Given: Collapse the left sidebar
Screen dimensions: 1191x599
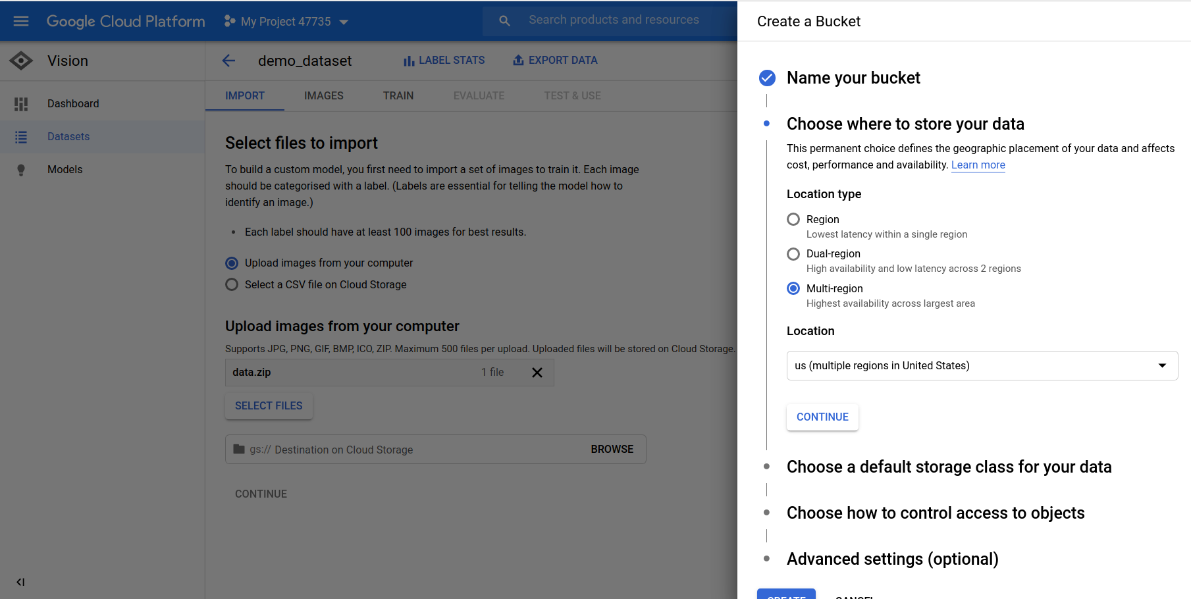Looking at the screenshot, I should pos(20,582).
